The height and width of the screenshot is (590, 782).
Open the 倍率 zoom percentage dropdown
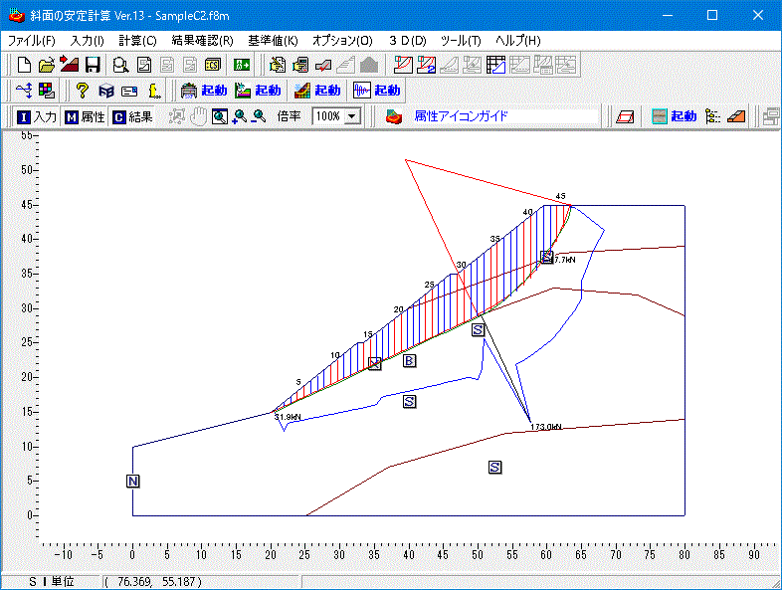click(352, 116)
